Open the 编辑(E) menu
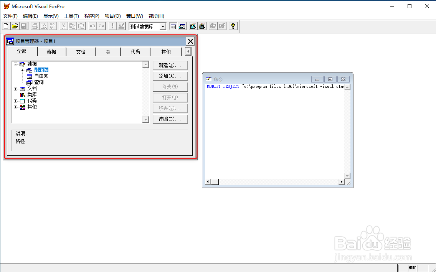The height and width of the screenshot is (272, 436). [30, 16]
